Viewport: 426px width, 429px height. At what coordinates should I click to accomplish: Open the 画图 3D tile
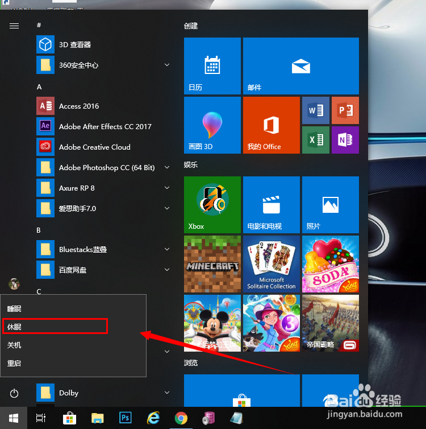(x=212, y=125)
